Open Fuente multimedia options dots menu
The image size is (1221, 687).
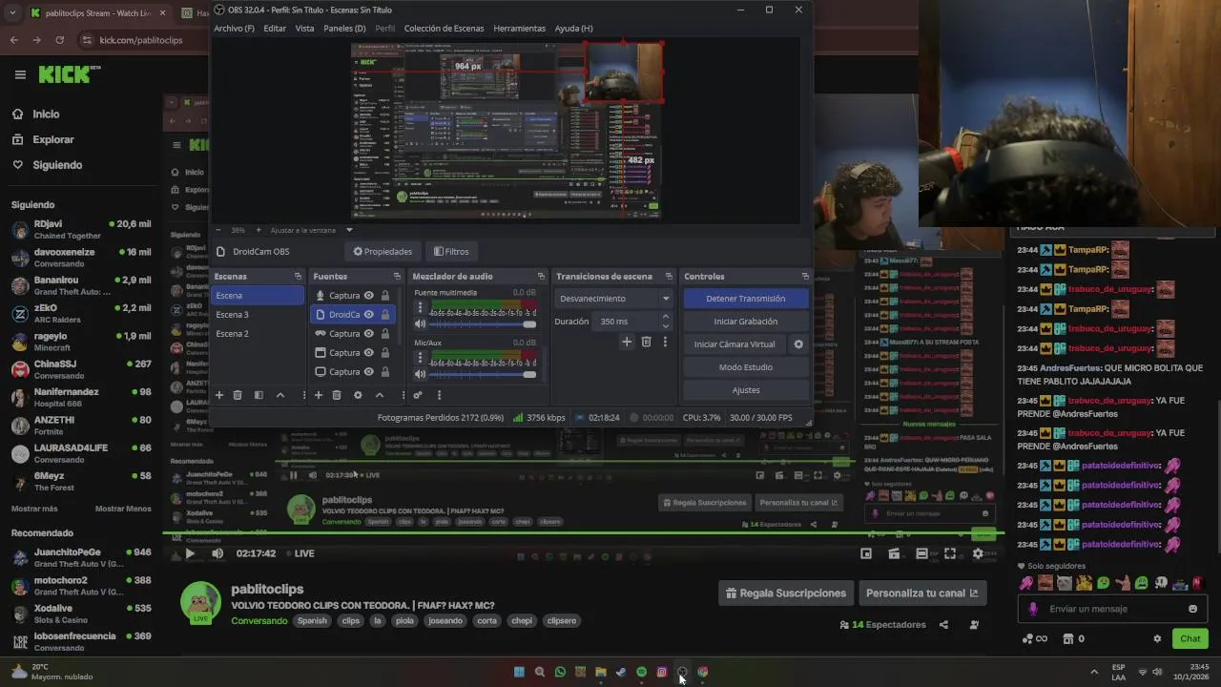pyautogui.click(x=420, y=308)
